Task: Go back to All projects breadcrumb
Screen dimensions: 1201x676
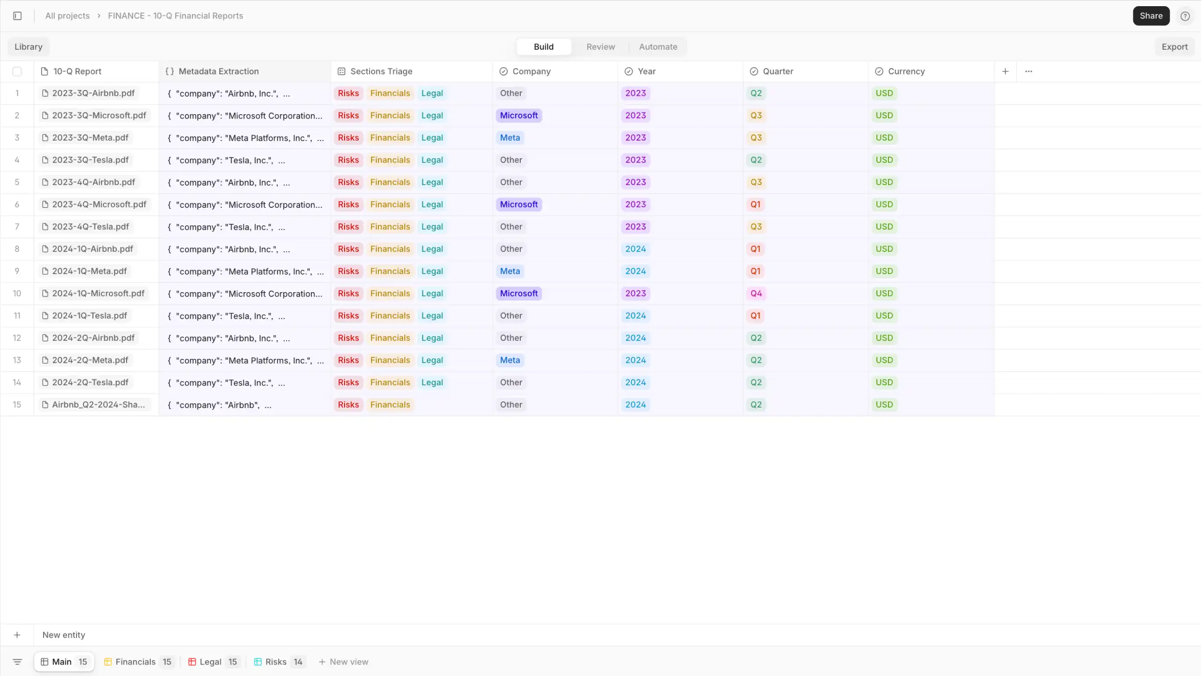Action: coord(67,16)
